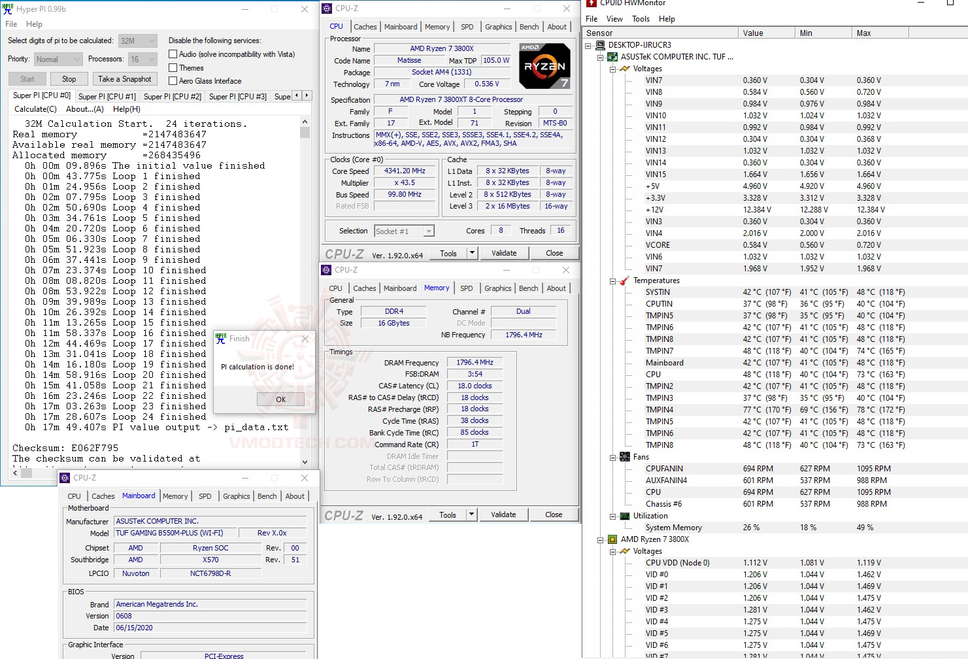Click the Hyper PI title bar icon
968x659 pixels.
pos(8,9)
